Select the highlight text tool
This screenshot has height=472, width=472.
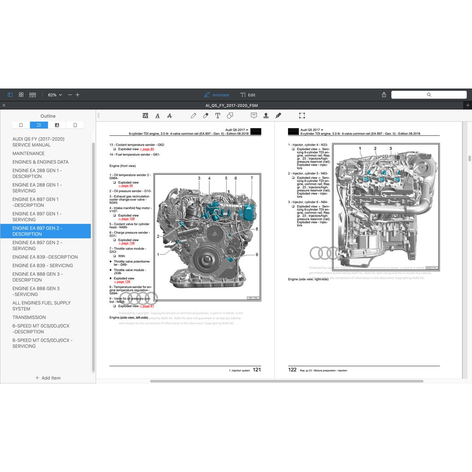point(145,115)
